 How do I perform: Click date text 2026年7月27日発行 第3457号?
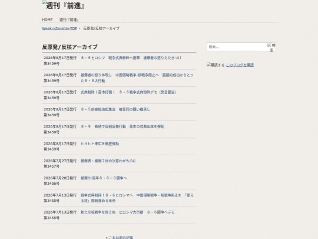coord(60,163)
